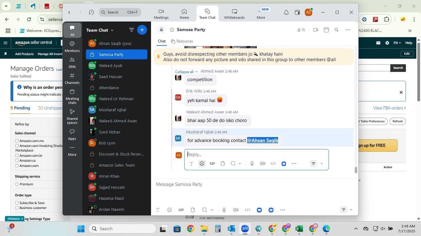Tick Subscribe & Save order type checkbox
Viewport: 421px width, 236px height.
tap(17, 203)
